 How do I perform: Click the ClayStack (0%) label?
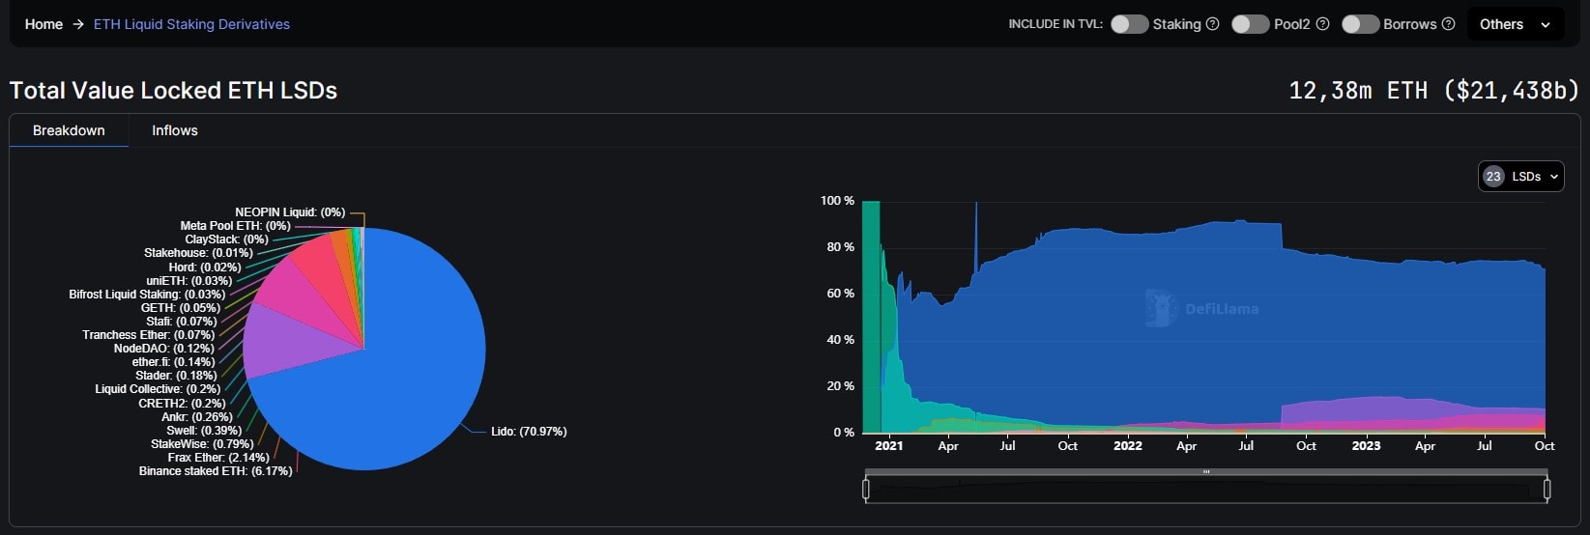coord(226,239)
